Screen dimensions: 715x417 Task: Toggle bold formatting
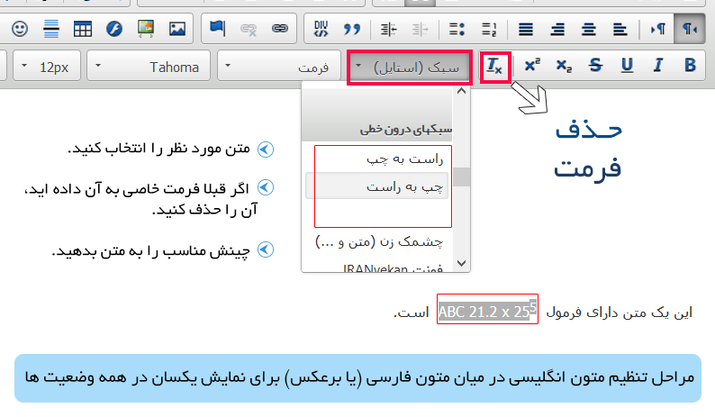(690, 67)
